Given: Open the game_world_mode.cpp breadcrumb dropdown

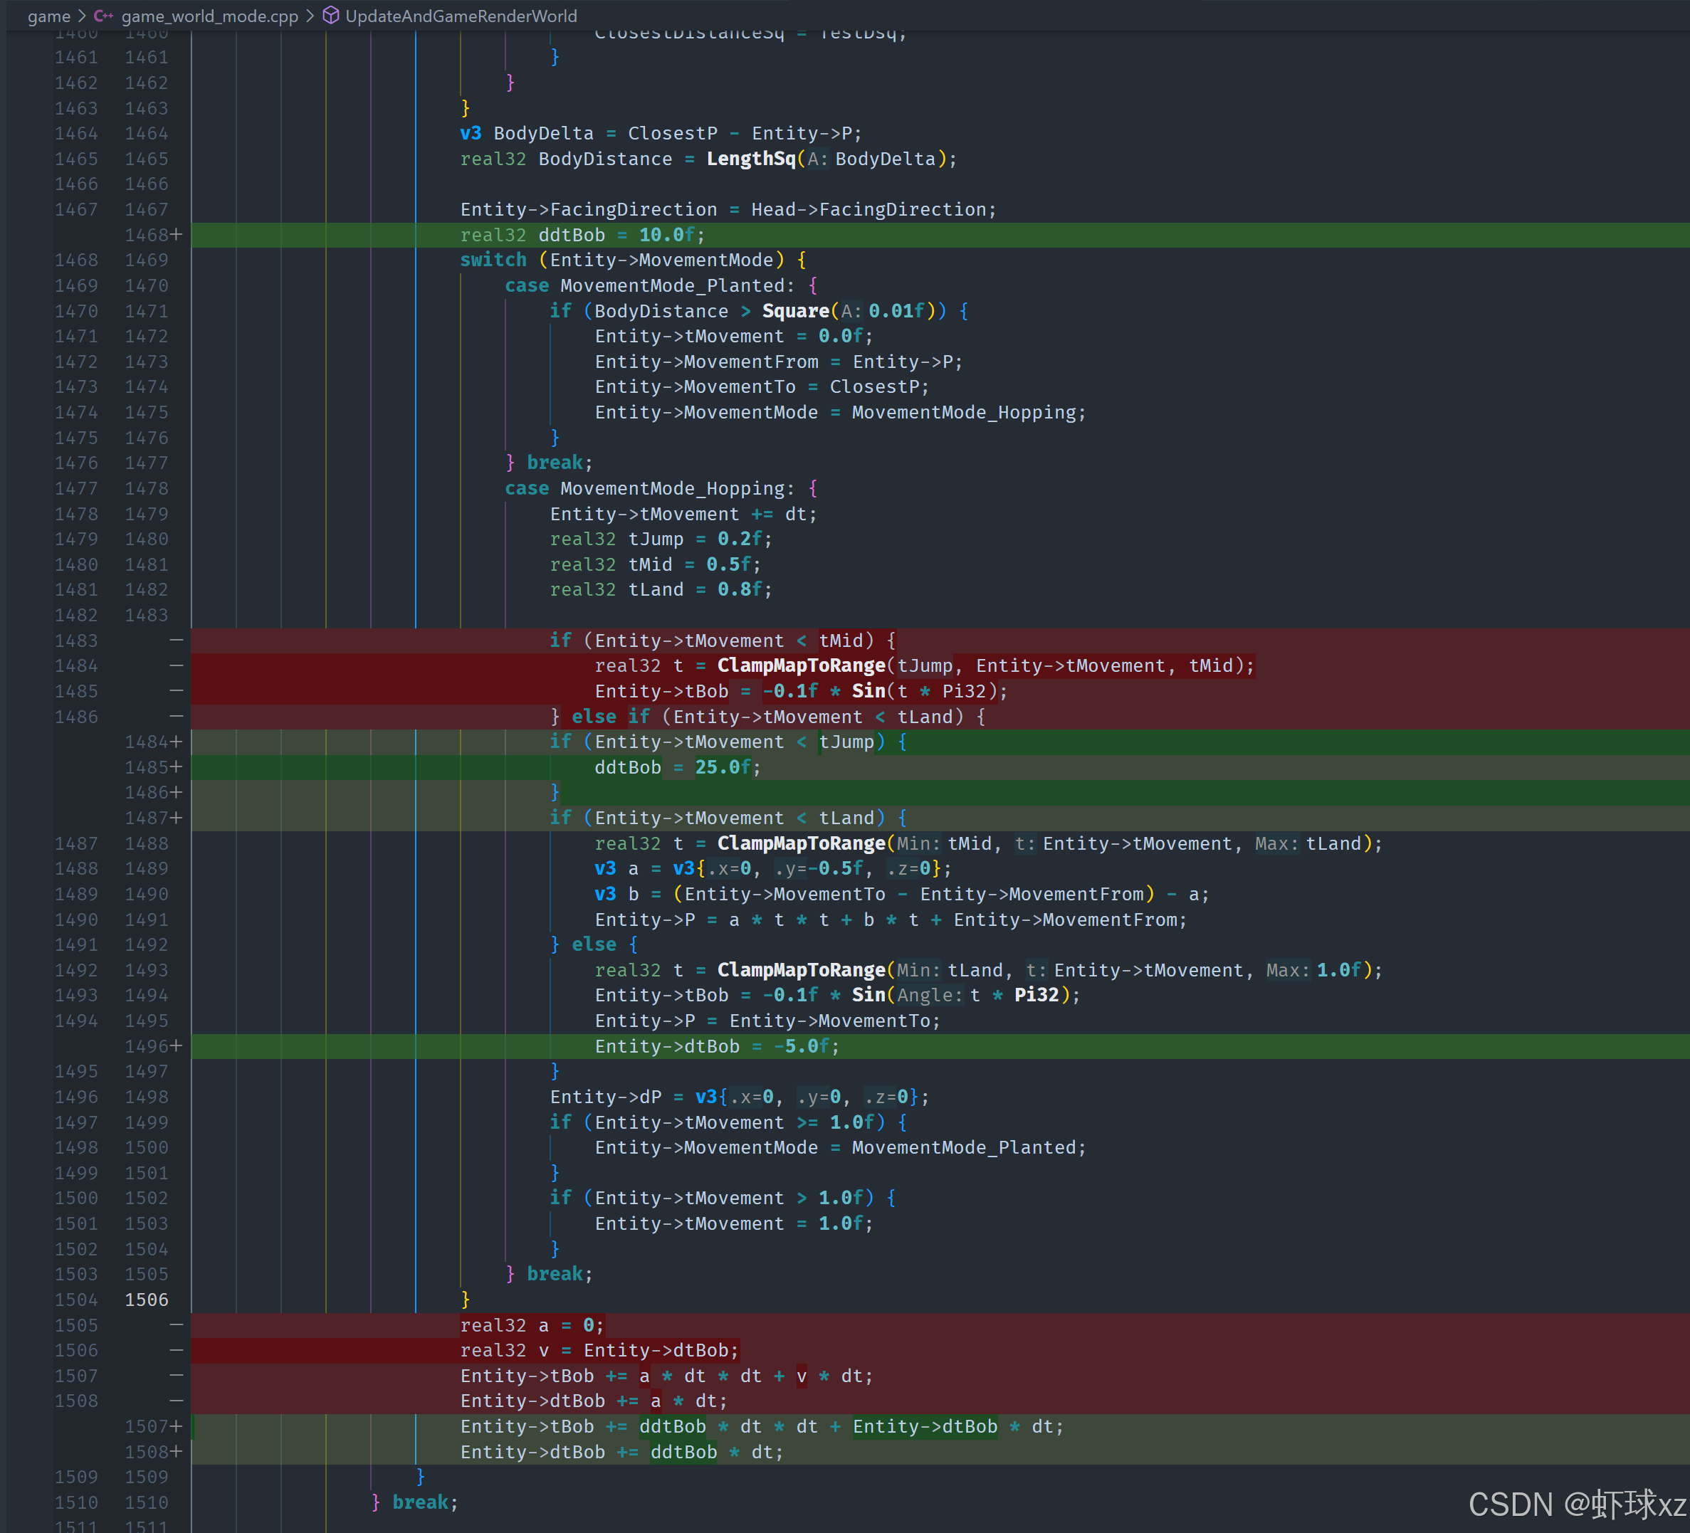Looking at the screenshot, I should click(x=209, y=16).
